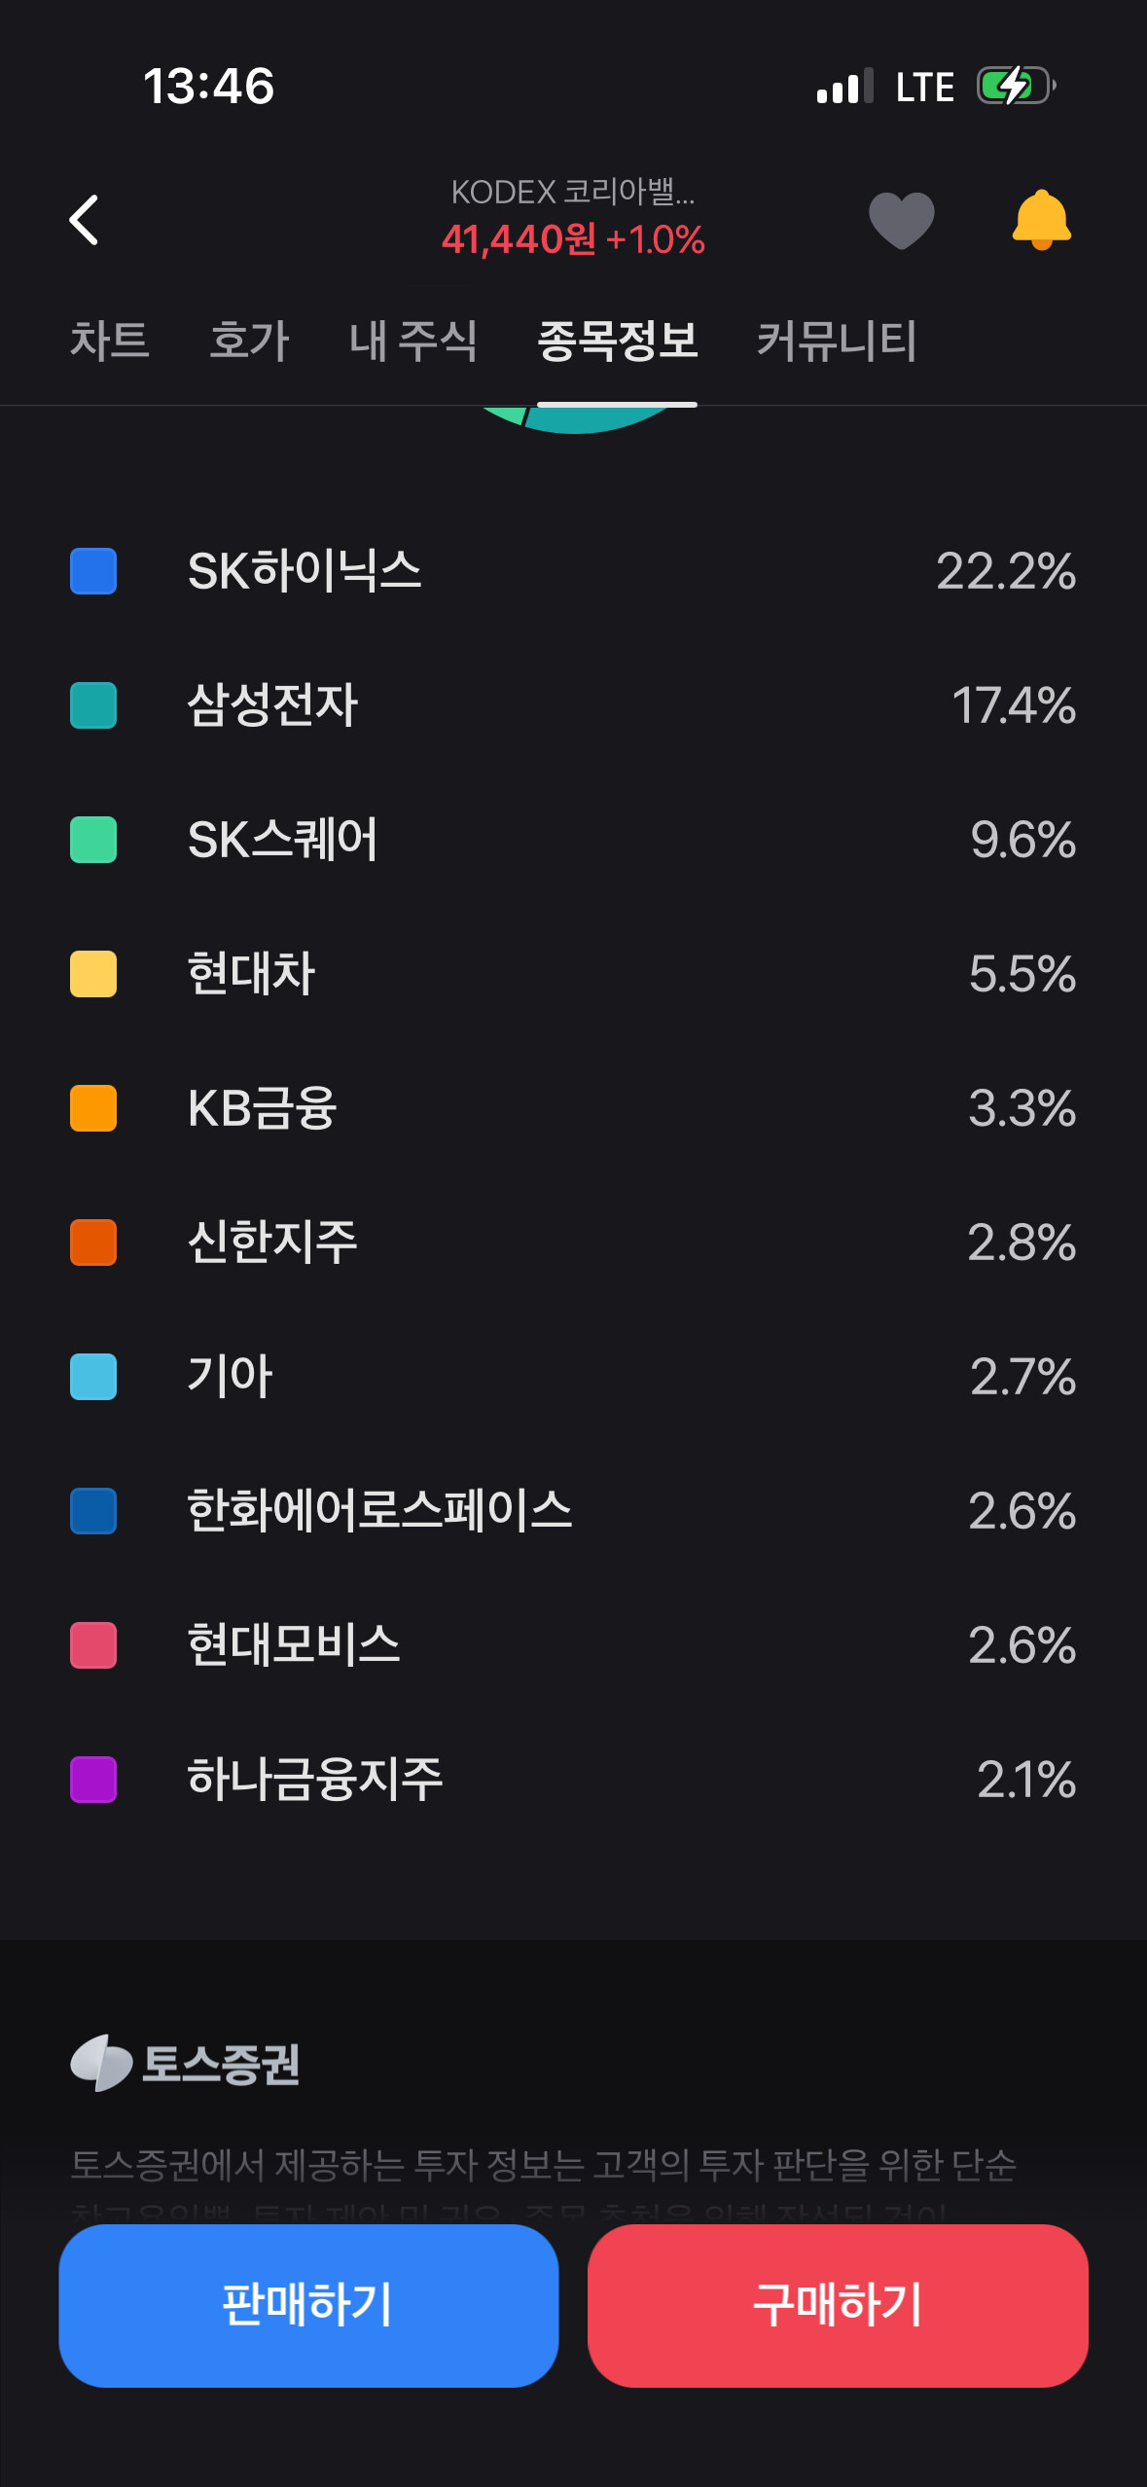Switch to the 호가 tab
Viewport: 1147px width, 2487px height.
point(250,342)
